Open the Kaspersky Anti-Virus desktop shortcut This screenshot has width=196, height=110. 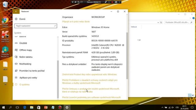[x=5, y=37]
